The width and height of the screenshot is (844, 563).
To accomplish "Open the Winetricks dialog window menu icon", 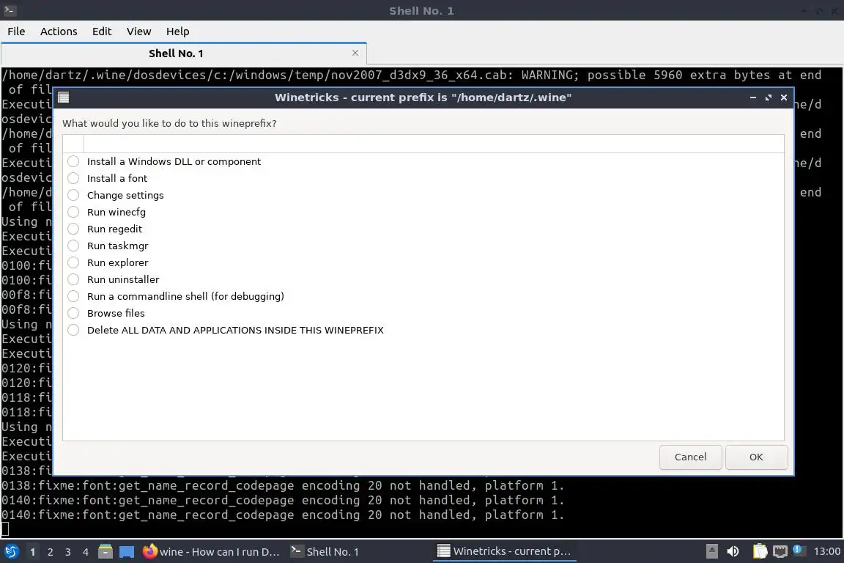I will (64, 97).
